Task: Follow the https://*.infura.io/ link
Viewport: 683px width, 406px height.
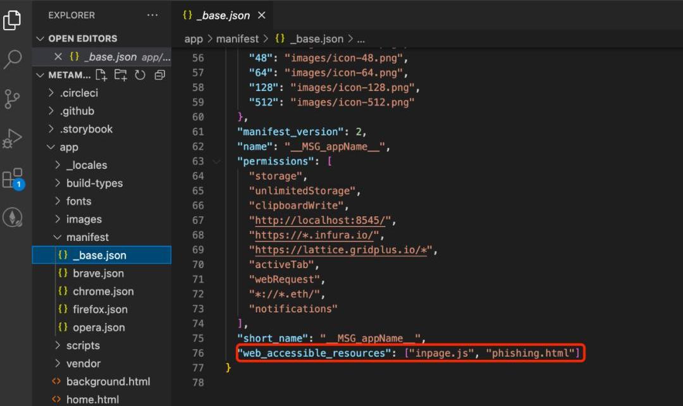Action: (x=314, y=235)
